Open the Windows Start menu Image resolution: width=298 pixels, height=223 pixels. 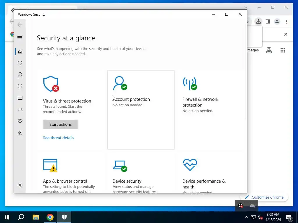7,217
